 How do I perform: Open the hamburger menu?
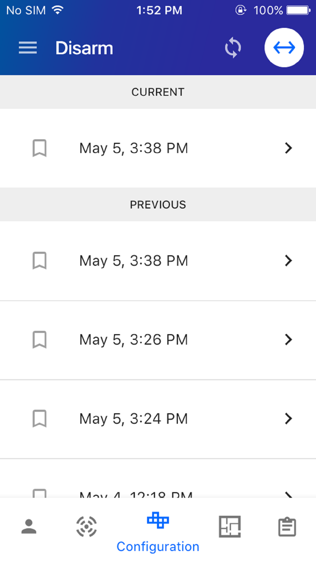coord(28,48)
